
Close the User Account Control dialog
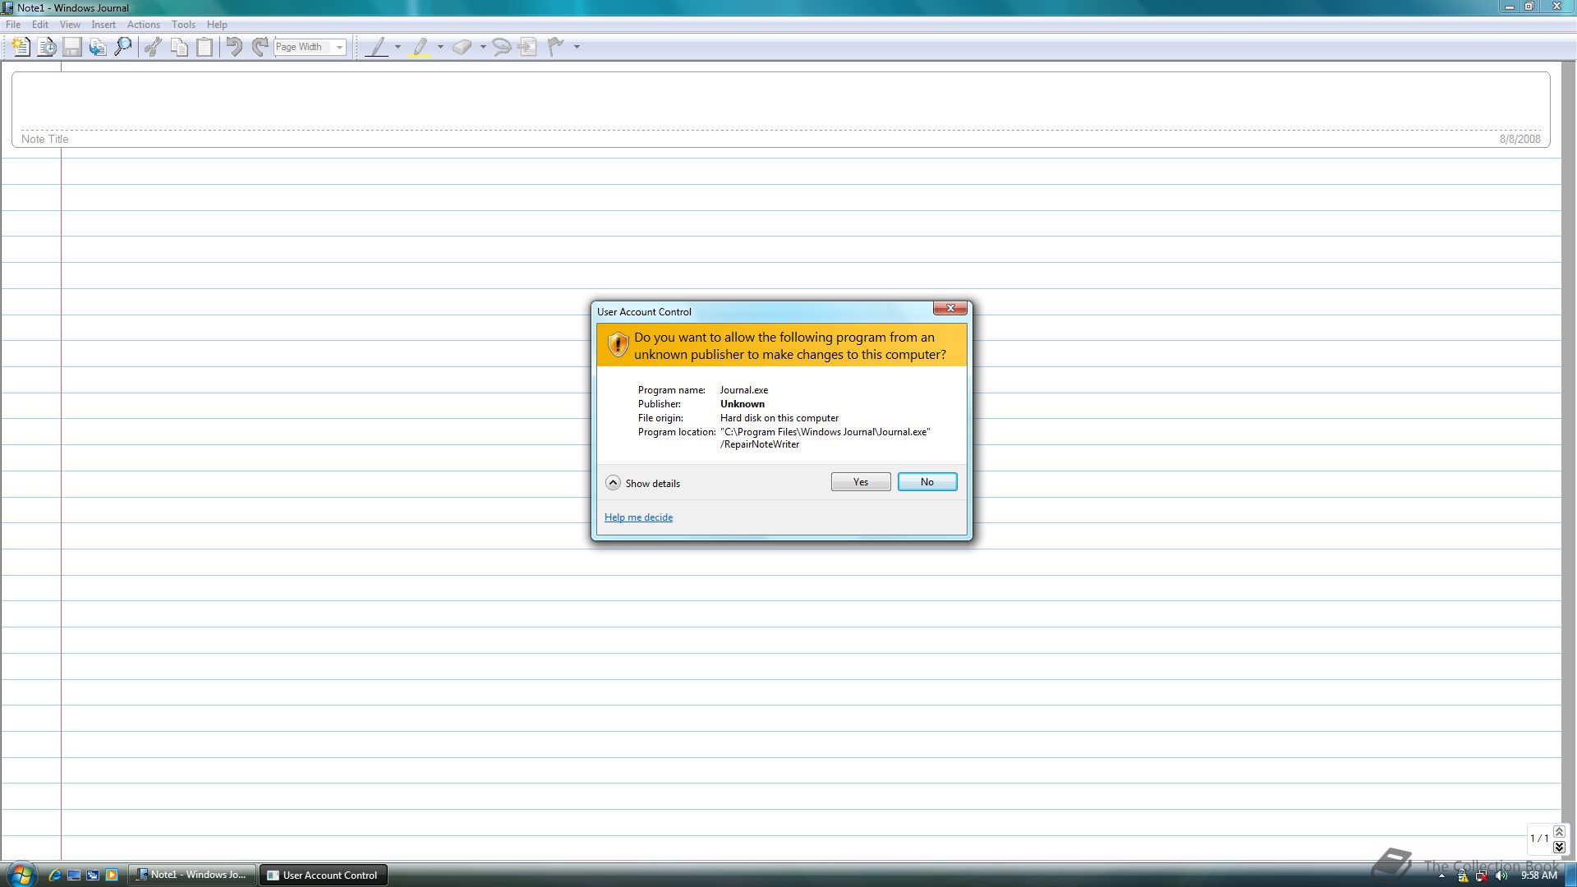950,308
